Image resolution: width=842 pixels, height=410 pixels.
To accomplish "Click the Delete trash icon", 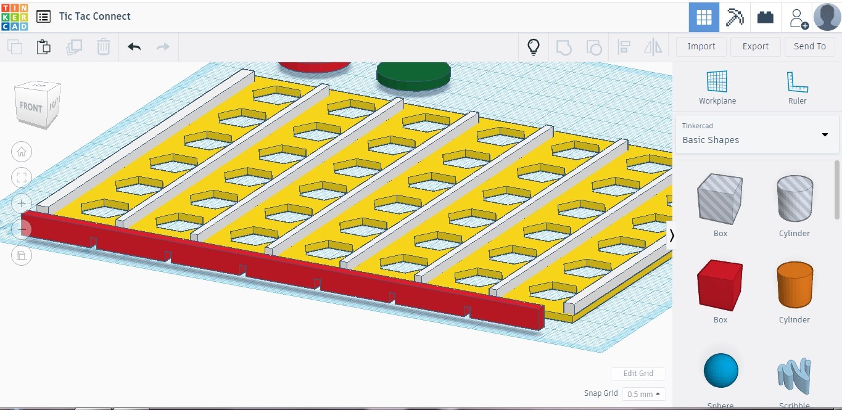I will (x=104, y=47).
